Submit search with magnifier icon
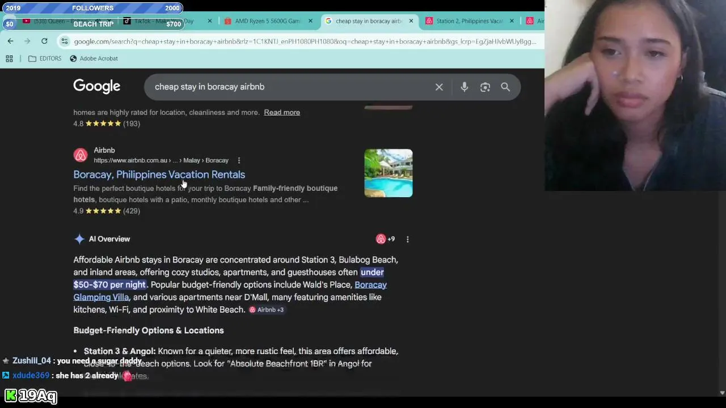Viewport: 726px width, 408px height. (x=505, y=87)
